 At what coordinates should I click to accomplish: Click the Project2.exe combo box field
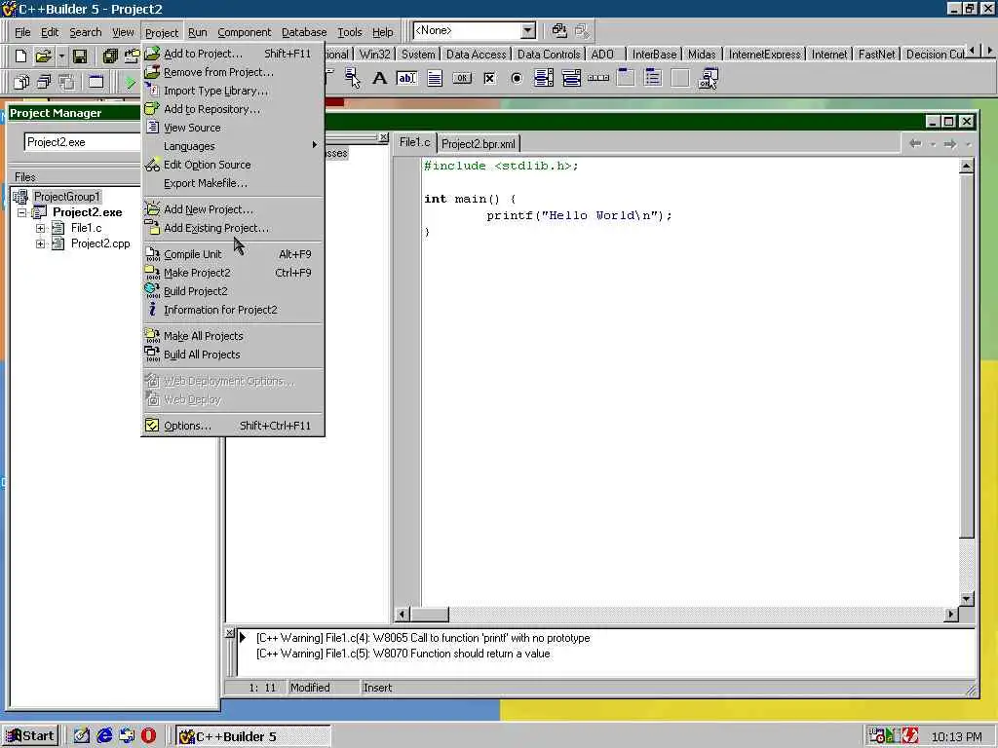[82, 142]
